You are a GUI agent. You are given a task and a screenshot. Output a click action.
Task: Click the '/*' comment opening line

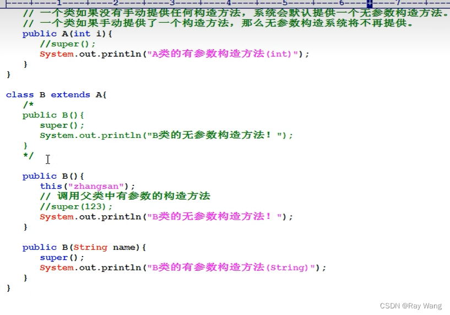[28, 105]
